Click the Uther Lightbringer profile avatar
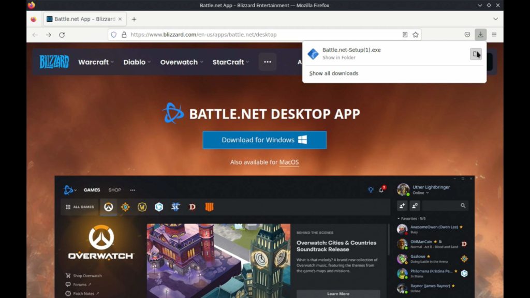530x298 pixels. [403, 189]
